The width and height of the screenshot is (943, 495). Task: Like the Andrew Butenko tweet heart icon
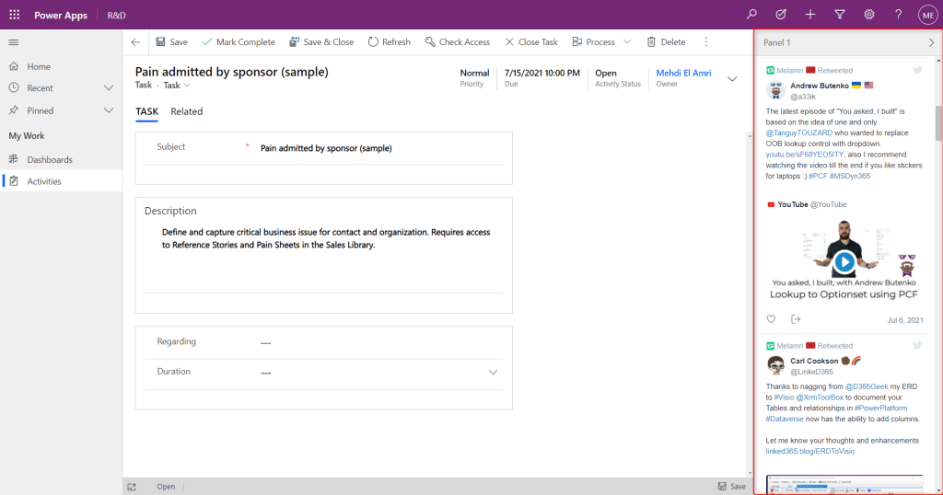tap(772, 319)
